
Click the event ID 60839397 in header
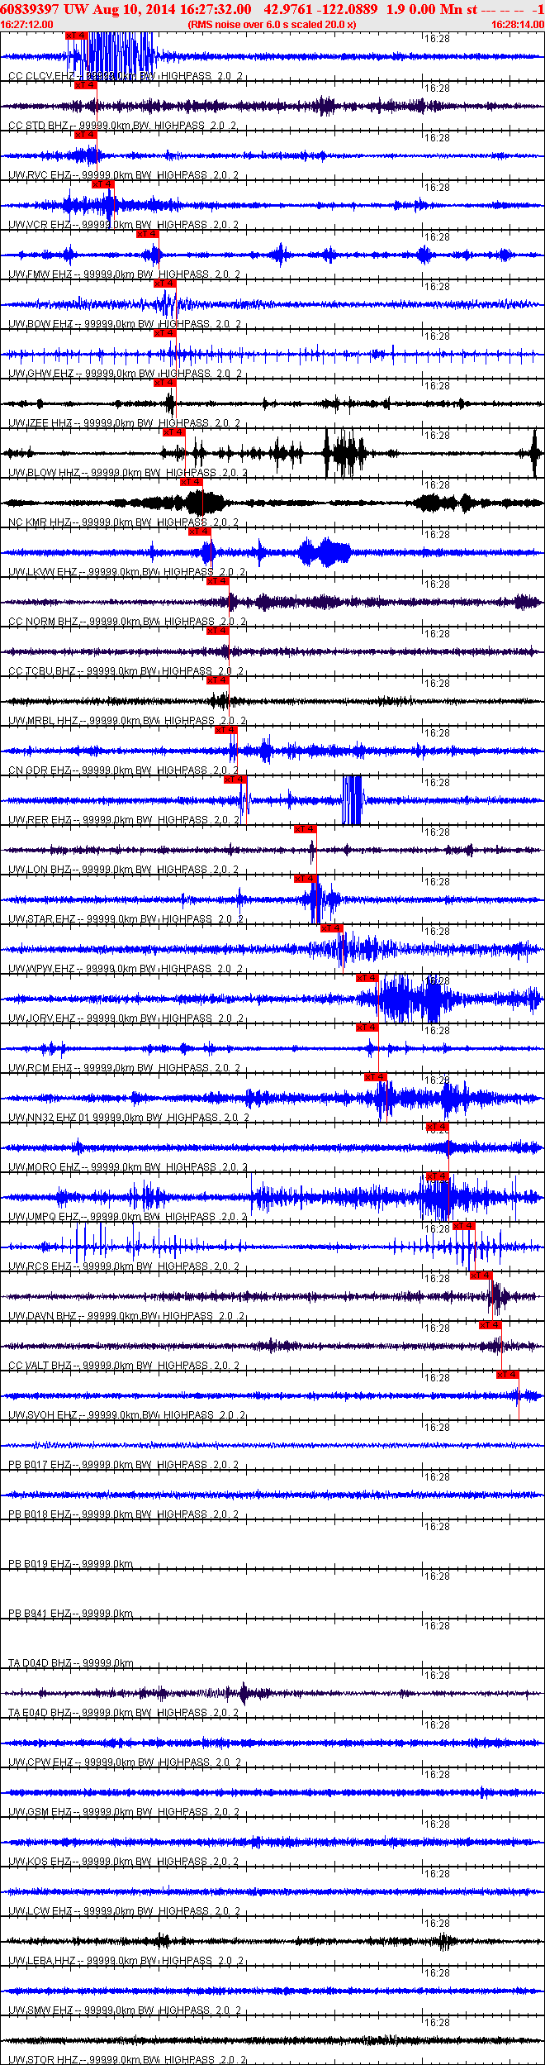[29, 9]
